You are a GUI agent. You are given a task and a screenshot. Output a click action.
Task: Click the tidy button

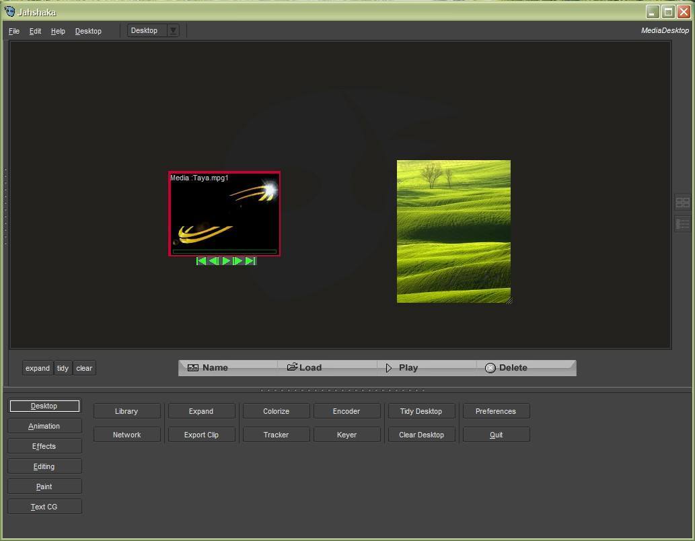pyautogui.click(x=63, y=368)
